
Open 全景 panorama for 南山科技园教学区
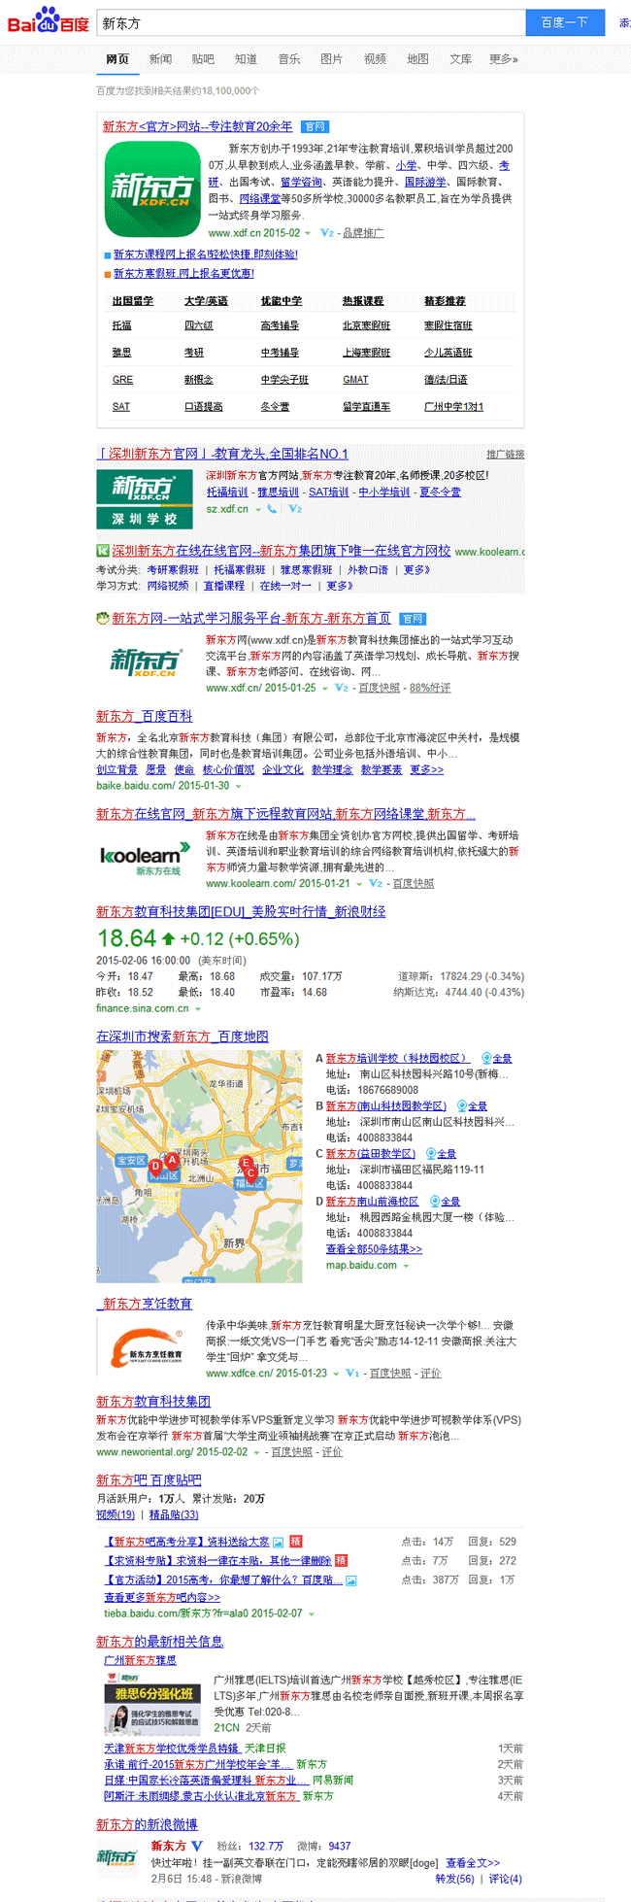(472, 1105)
